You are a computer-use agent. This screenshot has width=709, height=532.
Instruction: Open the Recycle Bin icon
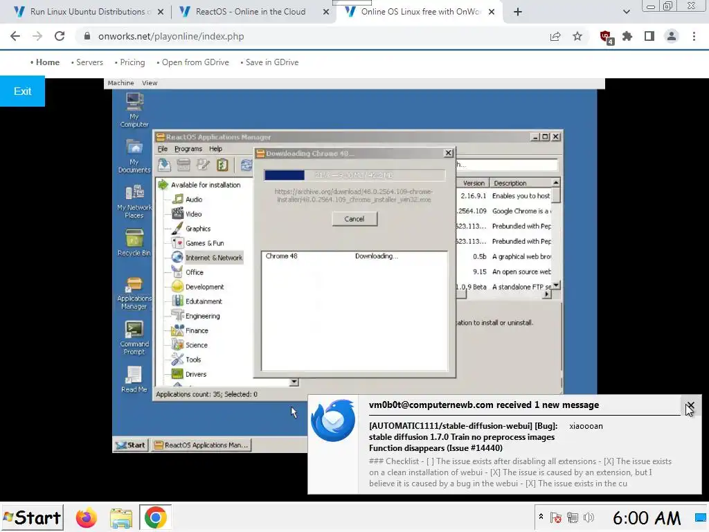[x=134, y=242]
